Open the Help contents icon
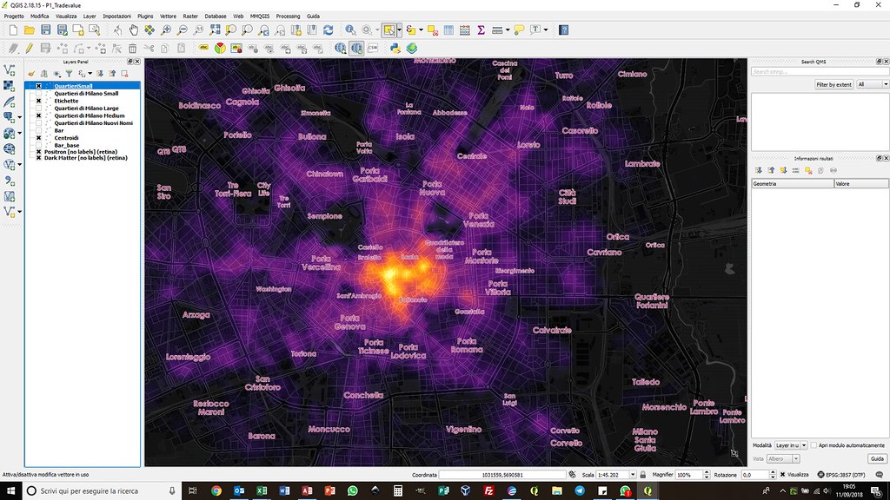This screenshot has height=500, width=890. 563,30
